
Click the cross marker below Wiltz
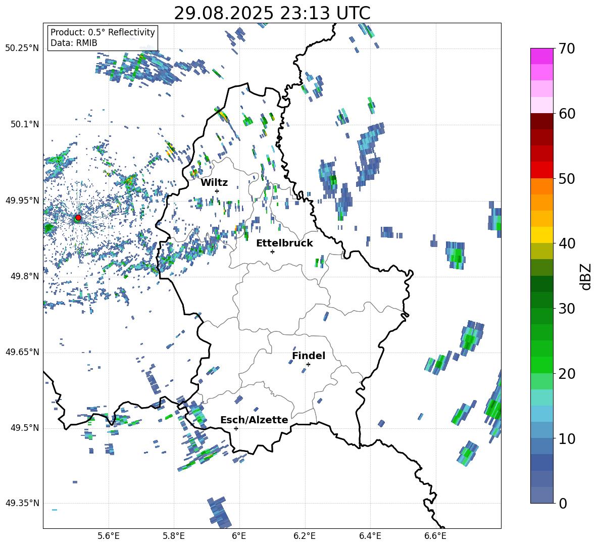(x=217, y=191)
